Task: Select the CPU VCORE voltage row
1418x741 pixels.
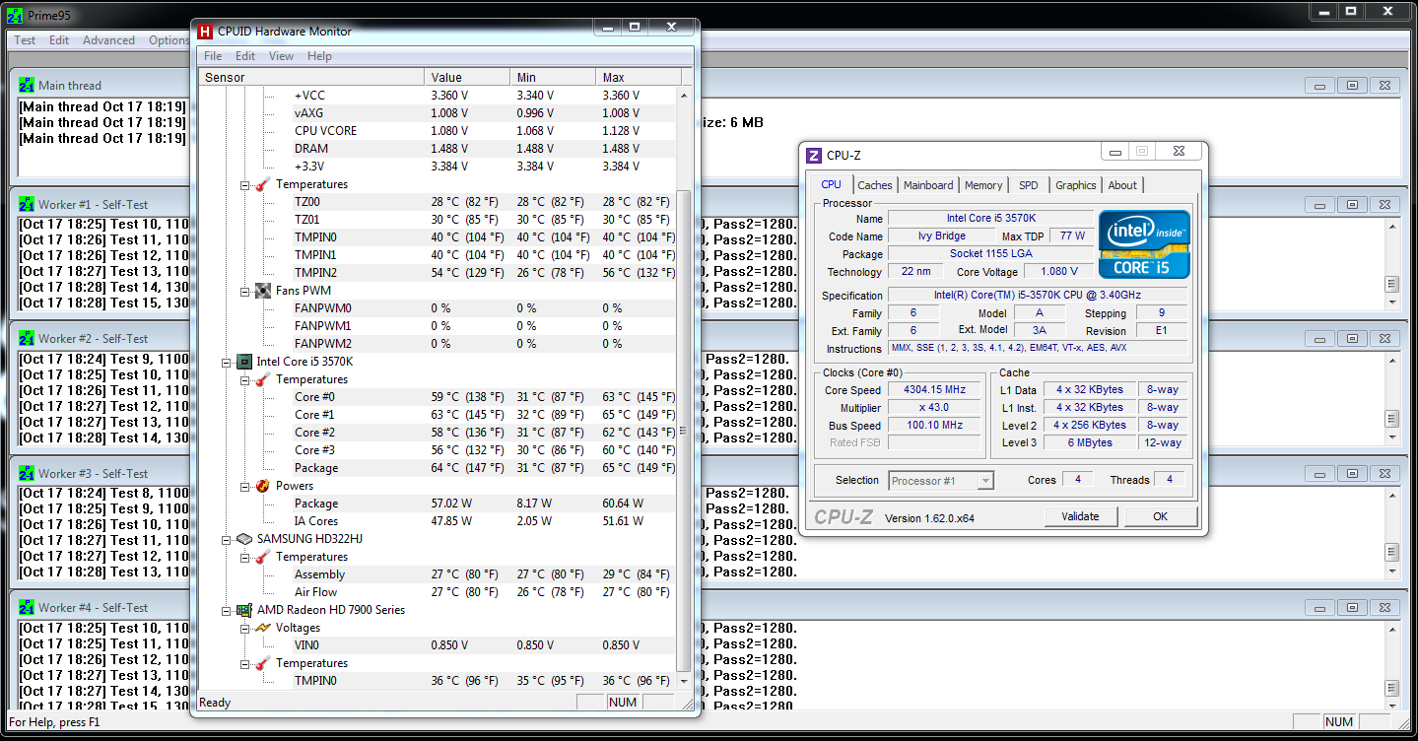Action: pos(439,131)
